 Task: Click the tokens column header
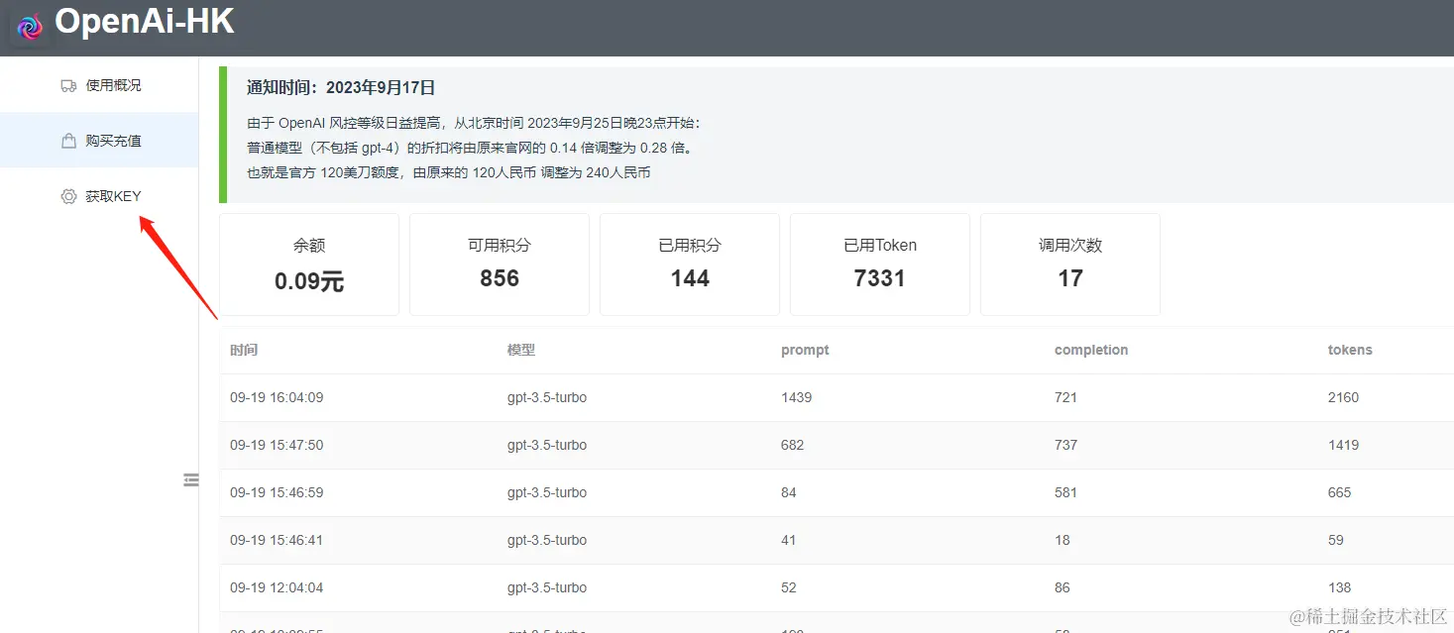(x=1350, y=350)
